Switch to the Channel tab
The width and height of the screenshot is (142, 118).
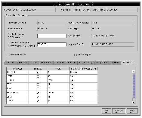[x=11, y=63]
